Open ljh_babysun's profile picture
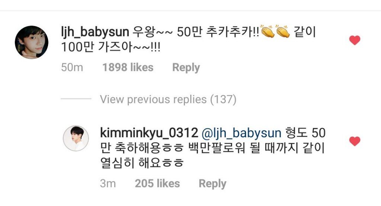 (x=32, y=42)
